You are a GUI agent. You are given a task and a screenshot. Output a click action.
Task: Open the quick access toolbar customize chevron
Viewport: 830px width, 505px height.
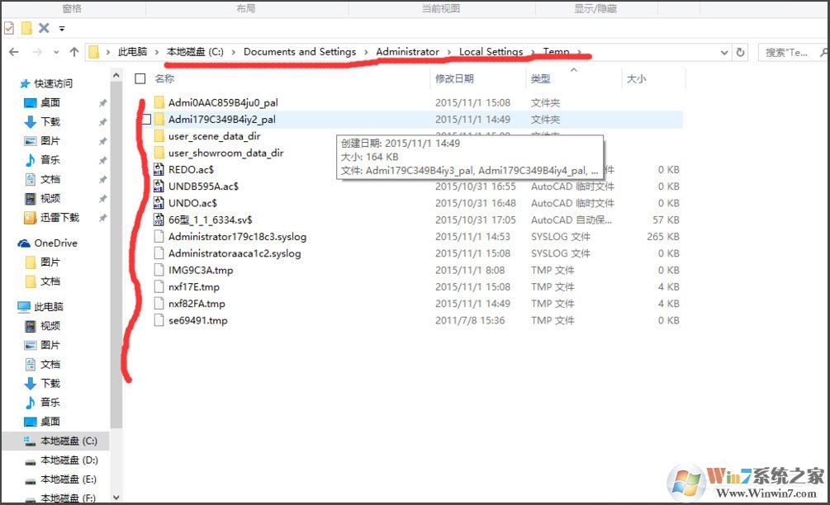coord(61,27)
